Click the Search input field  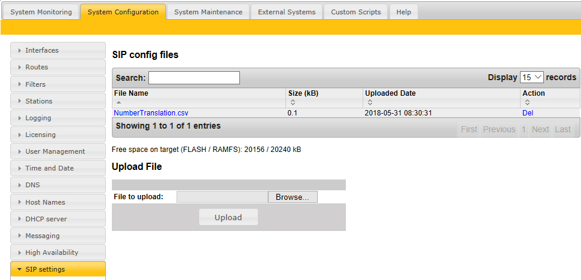point(194,78)
